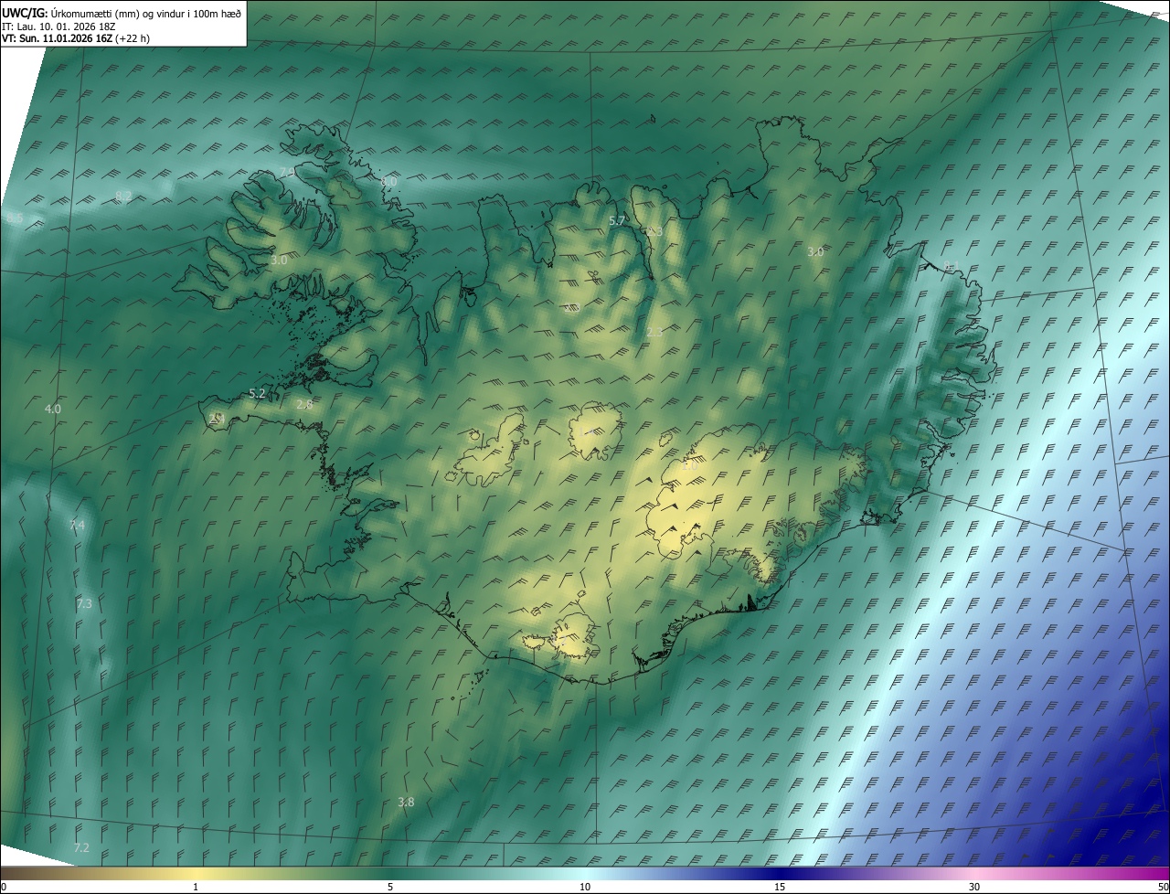Click the 5.2 precipitation value label
The width and height of the screenshot is (1170, 894).
tap(257, 394)
